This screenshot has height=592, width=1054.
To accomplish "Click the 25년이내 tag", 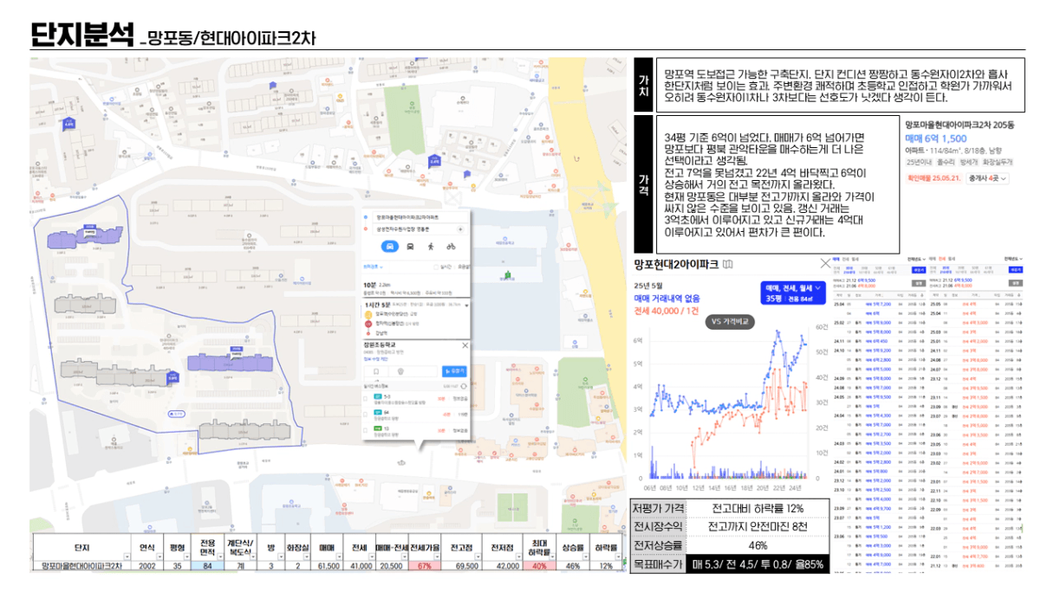I will pos(920,162).
